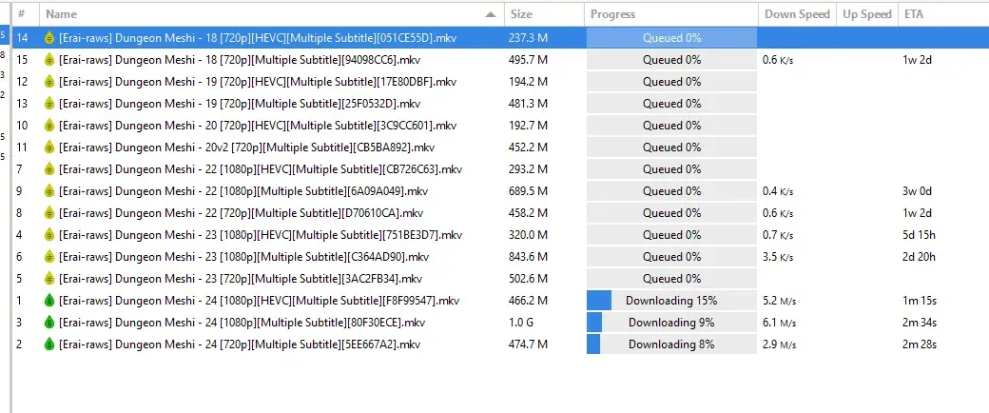Click status icon of Dungeon Meshi 20v2 [CB5BA892]
This screenshot has width=989, height=413.
pos(49,147)
